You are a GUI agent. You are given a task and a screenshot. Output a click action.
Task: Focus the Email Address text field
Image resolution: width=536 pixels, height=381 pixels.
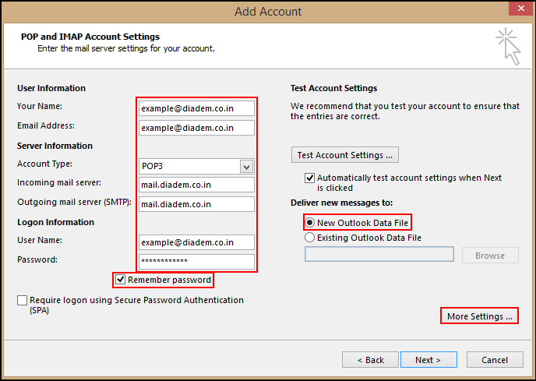coord(196,128)
